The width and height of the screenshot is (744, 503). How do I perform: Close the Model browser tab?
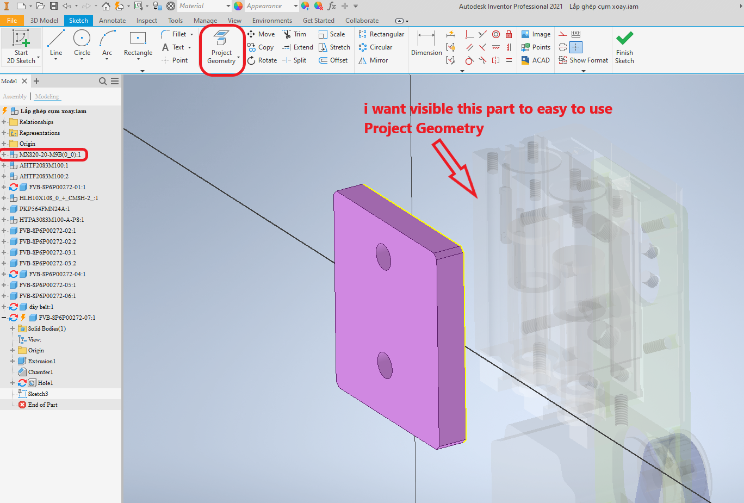coord(24,81)
